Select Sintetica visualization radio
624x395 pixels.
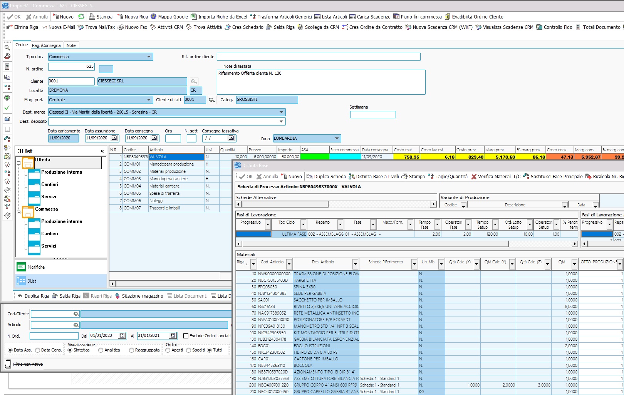(x=70, y=350)
